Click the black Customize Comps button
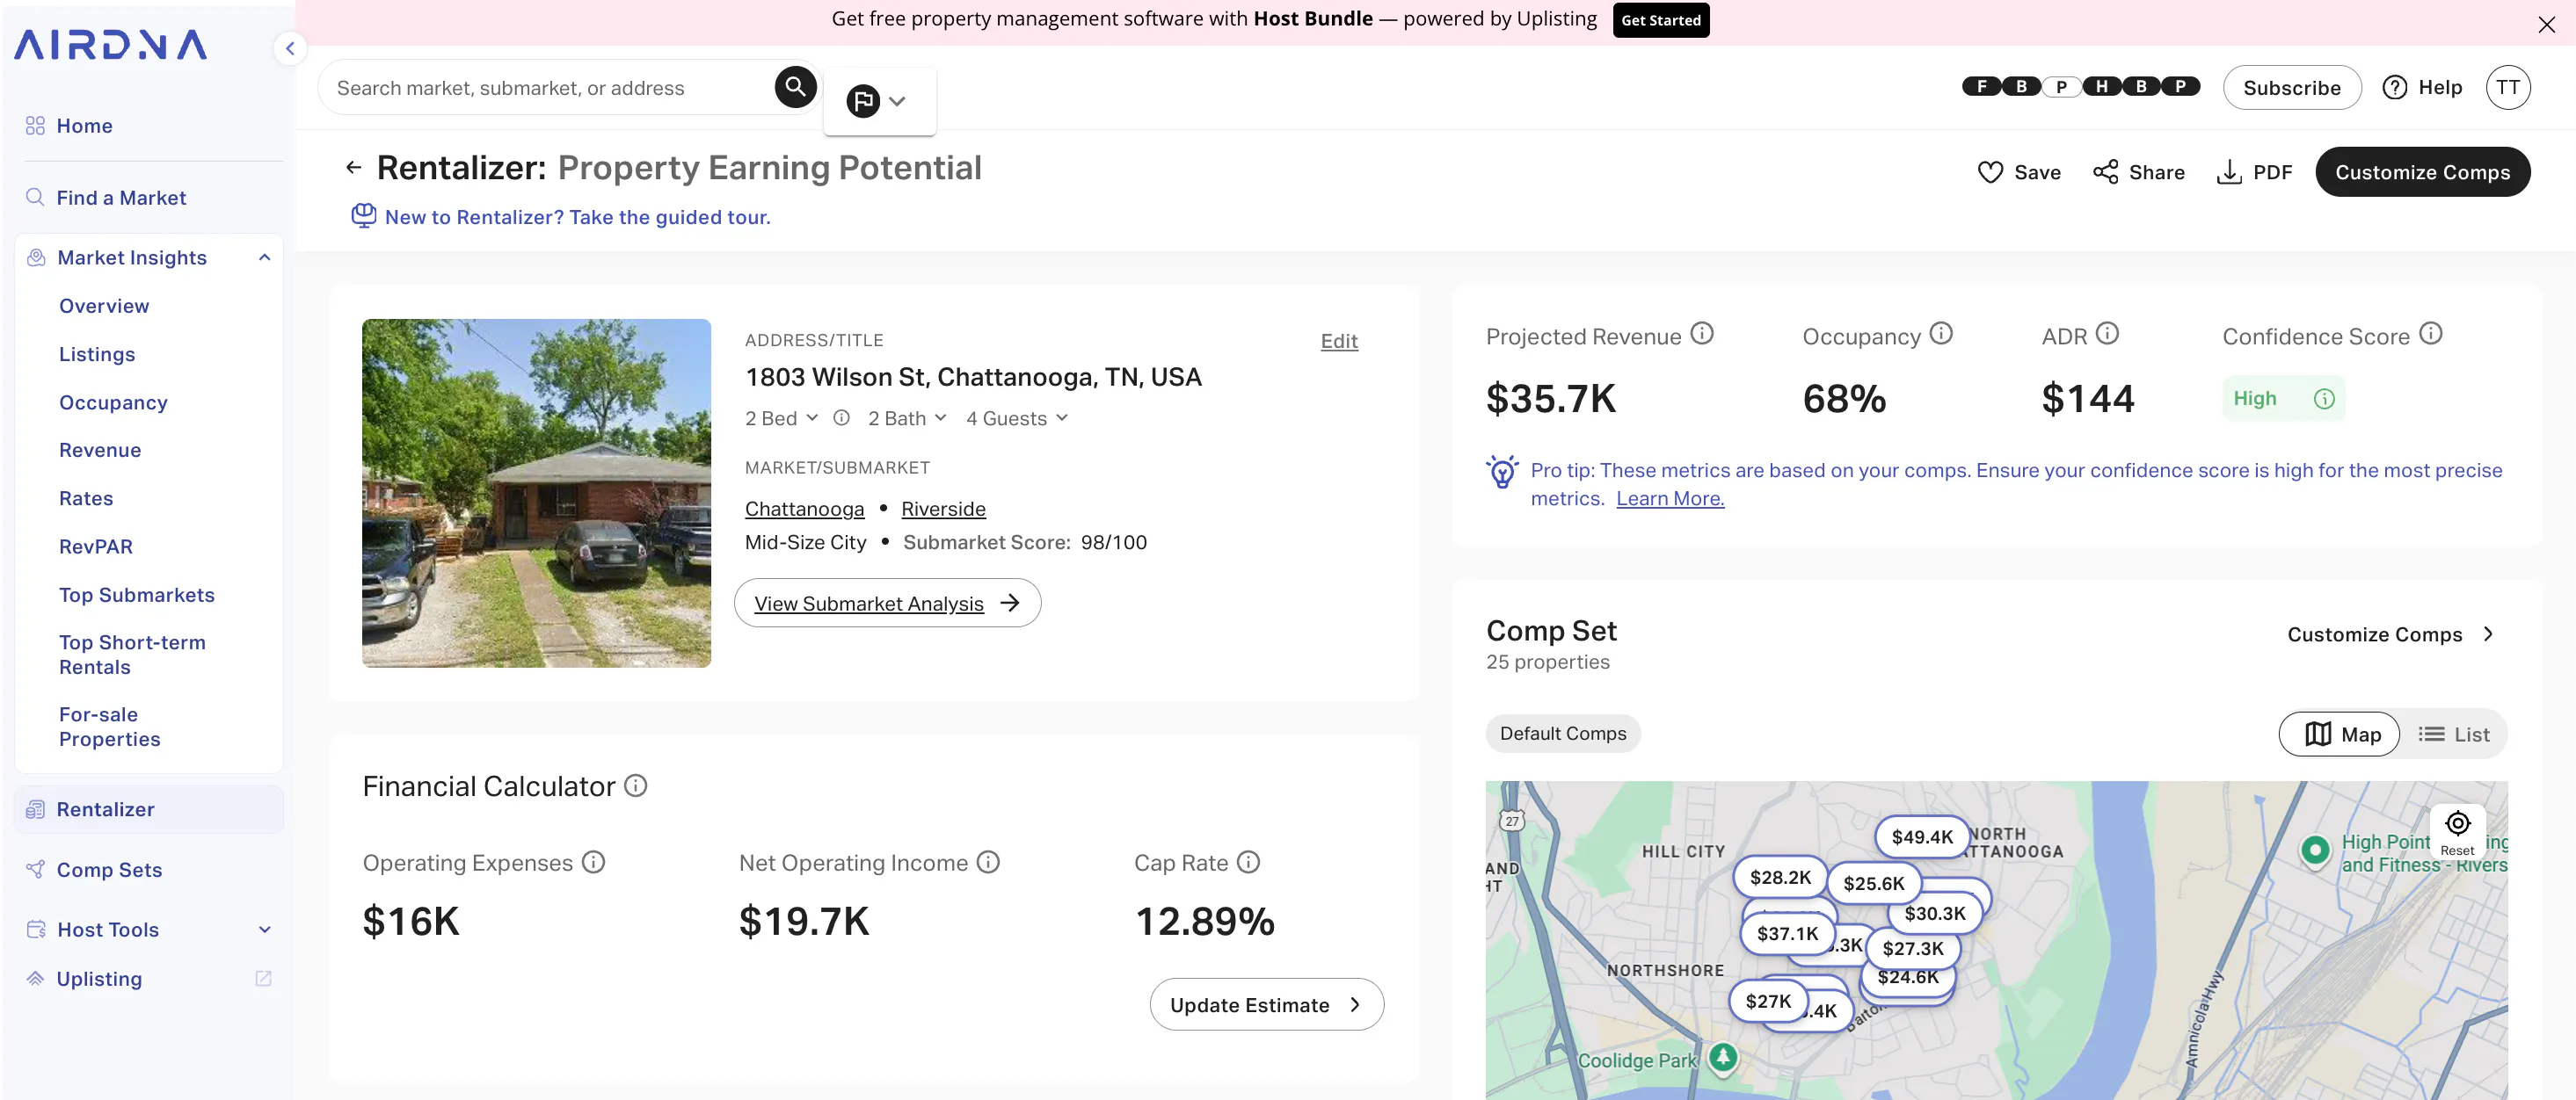This screenshot has height=1100, width=2576. click(x=2422, y=172)
